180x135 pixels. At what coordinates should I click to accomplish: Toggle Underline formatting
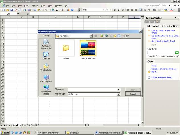pos(123,10)
